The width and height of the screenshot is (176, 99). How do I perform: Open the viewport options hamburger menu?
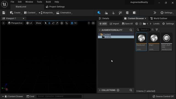pos(4,23)
